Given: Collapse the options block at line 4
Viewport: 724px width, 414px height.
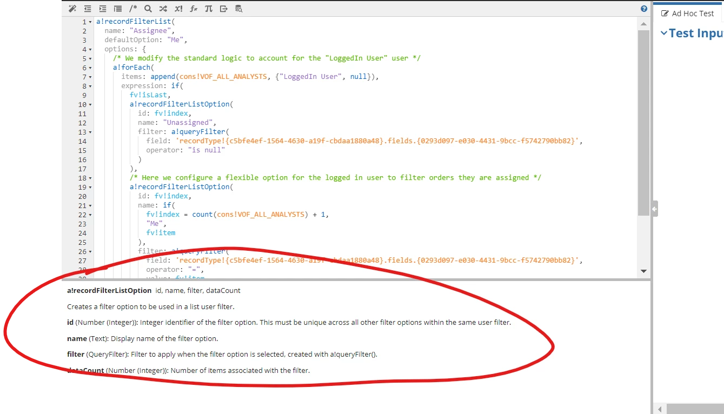Looking at the screenshot, I should tap(90, 50).
